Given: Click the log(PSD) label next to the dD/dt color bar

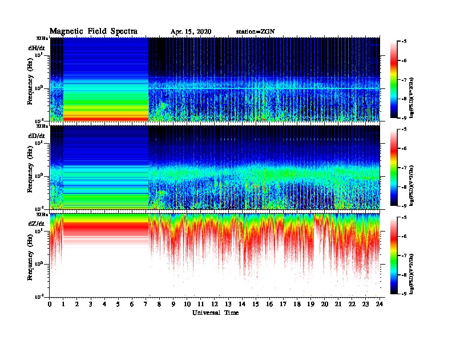Looking at the screenshot, I should click(411, 185).
